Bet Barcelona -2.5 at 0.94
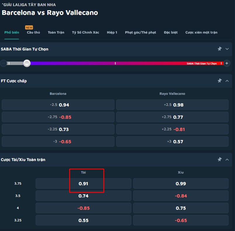The height and width of the screenshot is (231, 235). (58, 105)
